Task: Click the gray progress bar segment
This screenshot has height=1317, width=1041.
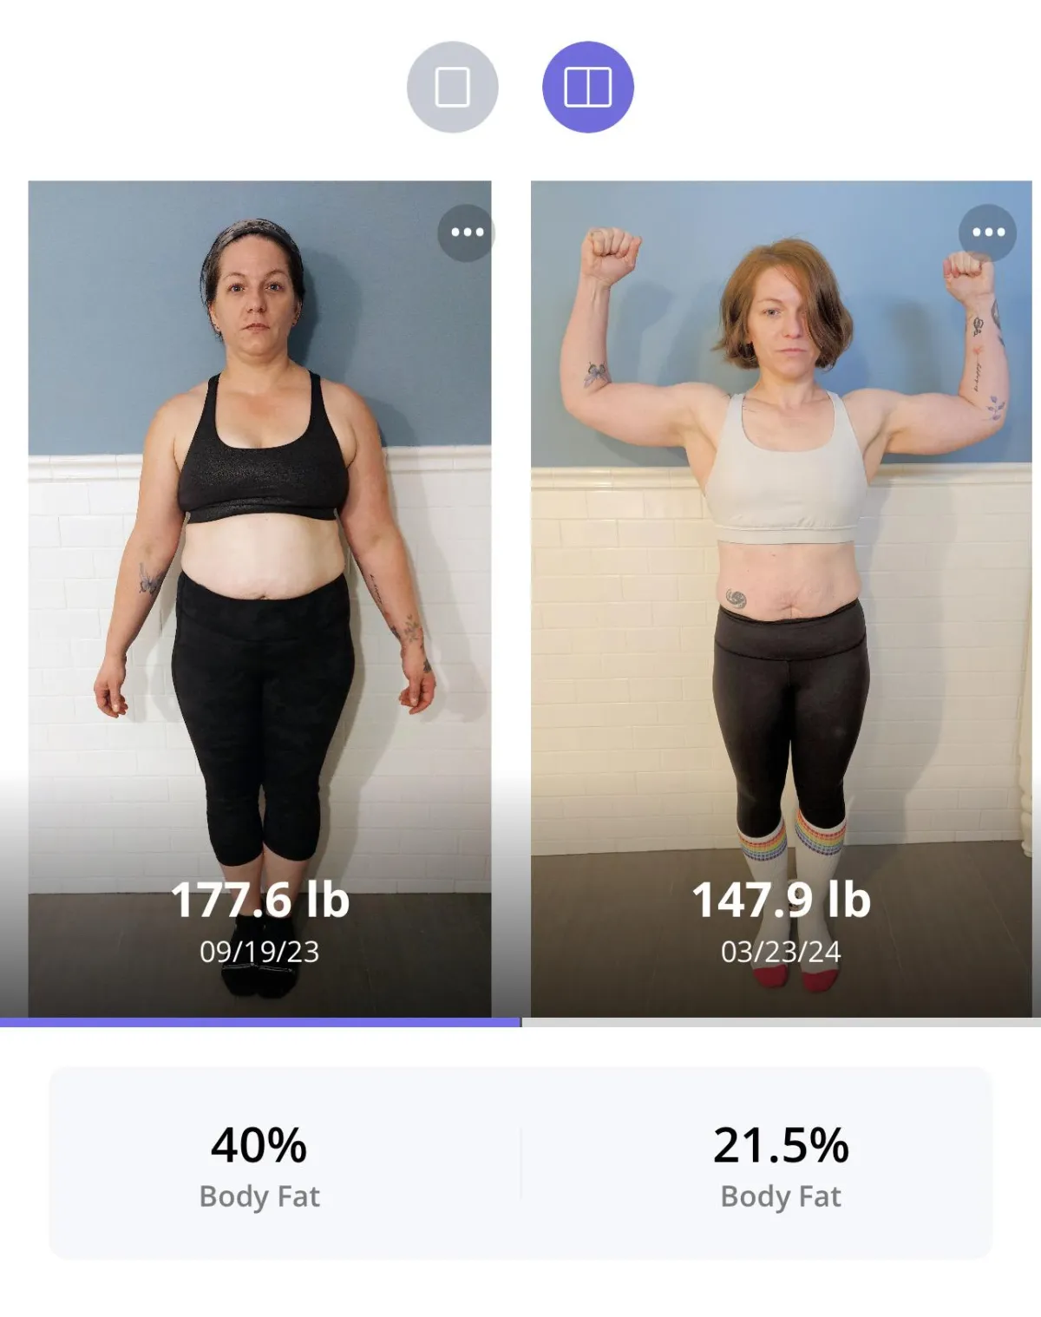Action: click(x=781, y=1023)
